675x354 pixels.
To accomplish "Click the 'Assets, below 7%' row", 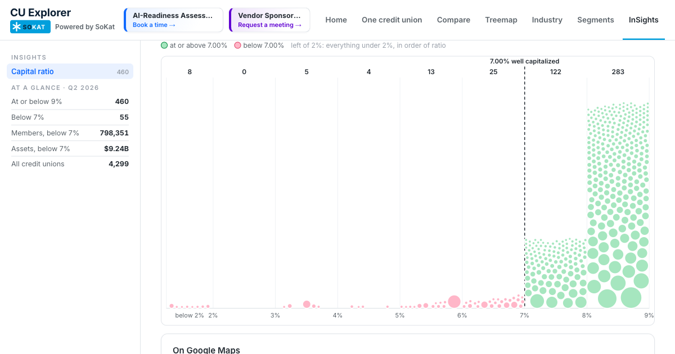I will pyautogui.click(x=70, y=149).
